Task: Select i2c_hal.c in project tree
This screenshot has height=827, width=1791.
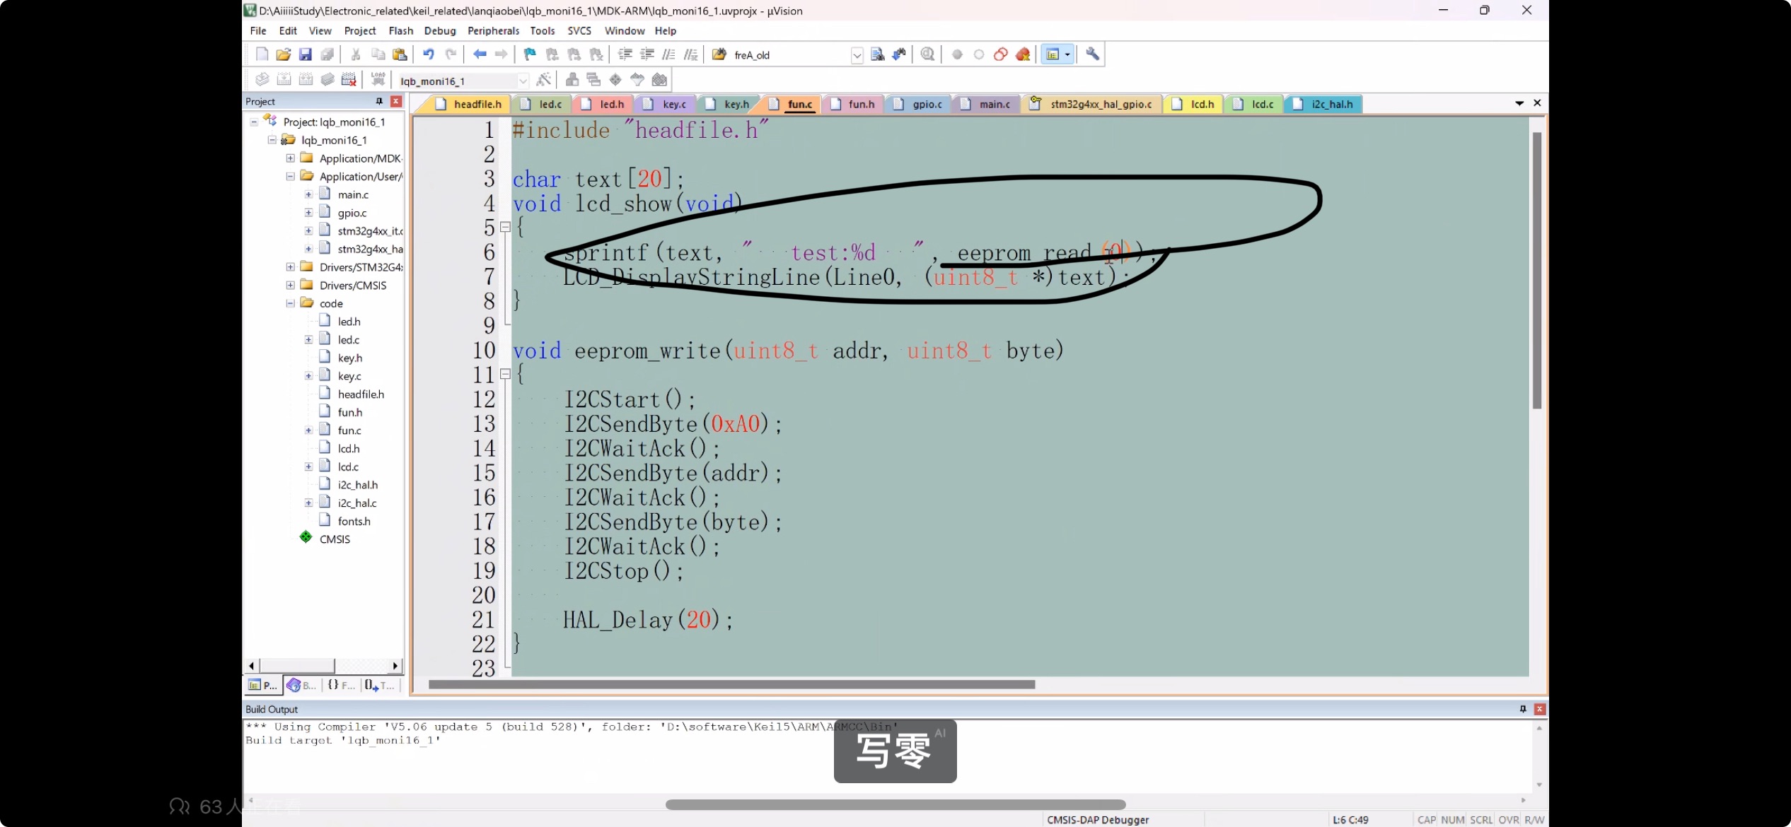Action: coord(357,503)
